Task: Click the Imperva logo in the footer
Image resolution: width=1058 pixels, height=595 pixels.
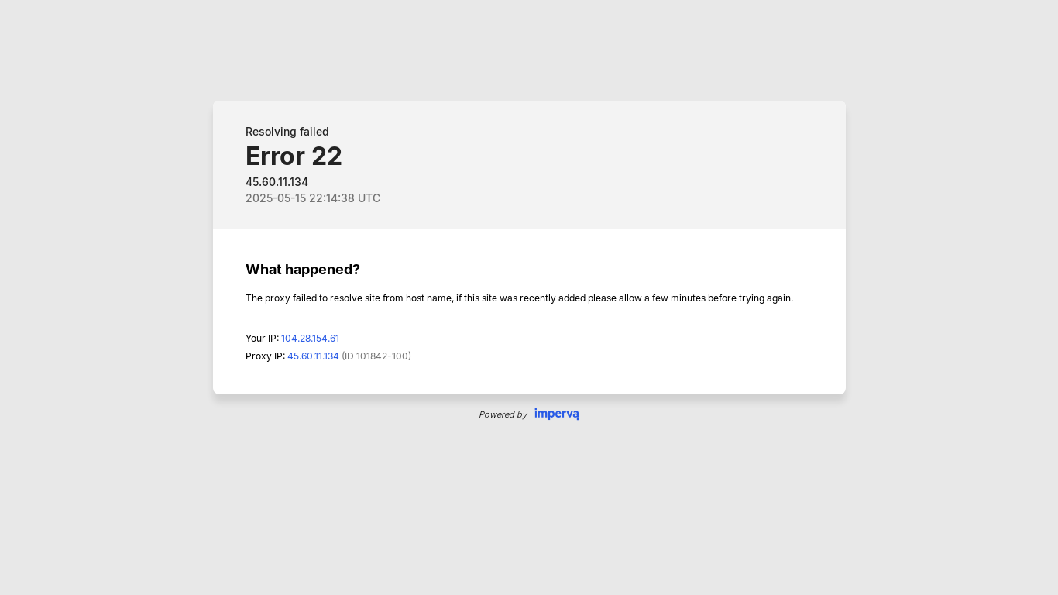Action: tap(556, 414)
